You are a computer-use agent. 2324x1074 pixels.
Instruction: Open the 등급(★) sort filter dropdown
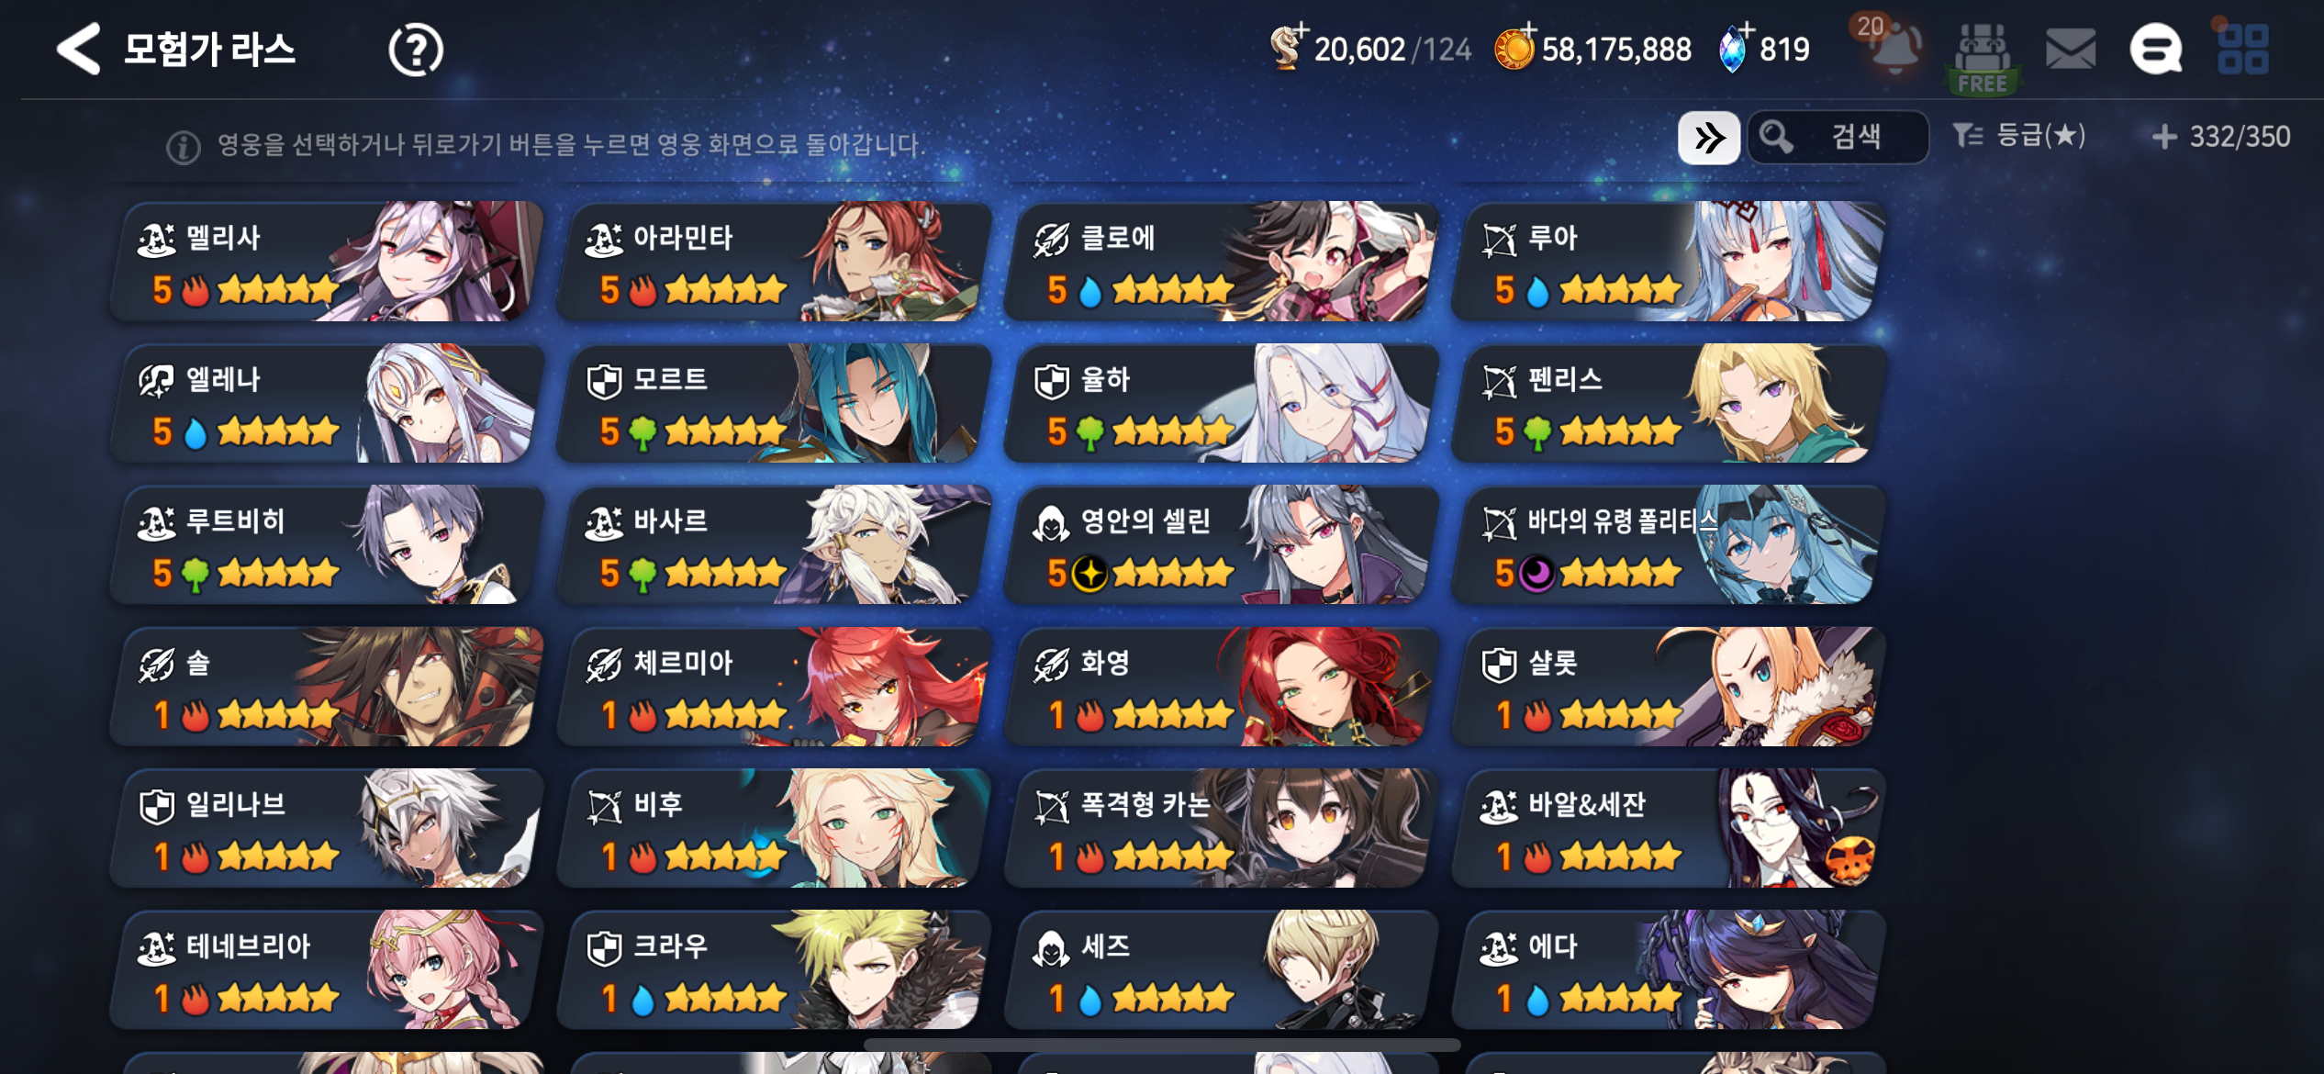click(x=2019, y=137)
